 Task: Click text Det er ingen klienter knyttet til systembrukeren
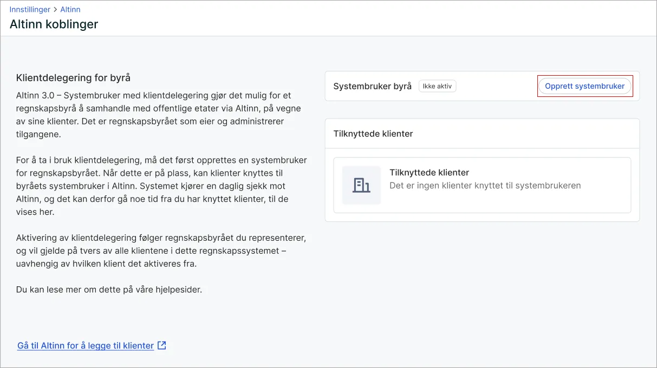tap(485, 186)
